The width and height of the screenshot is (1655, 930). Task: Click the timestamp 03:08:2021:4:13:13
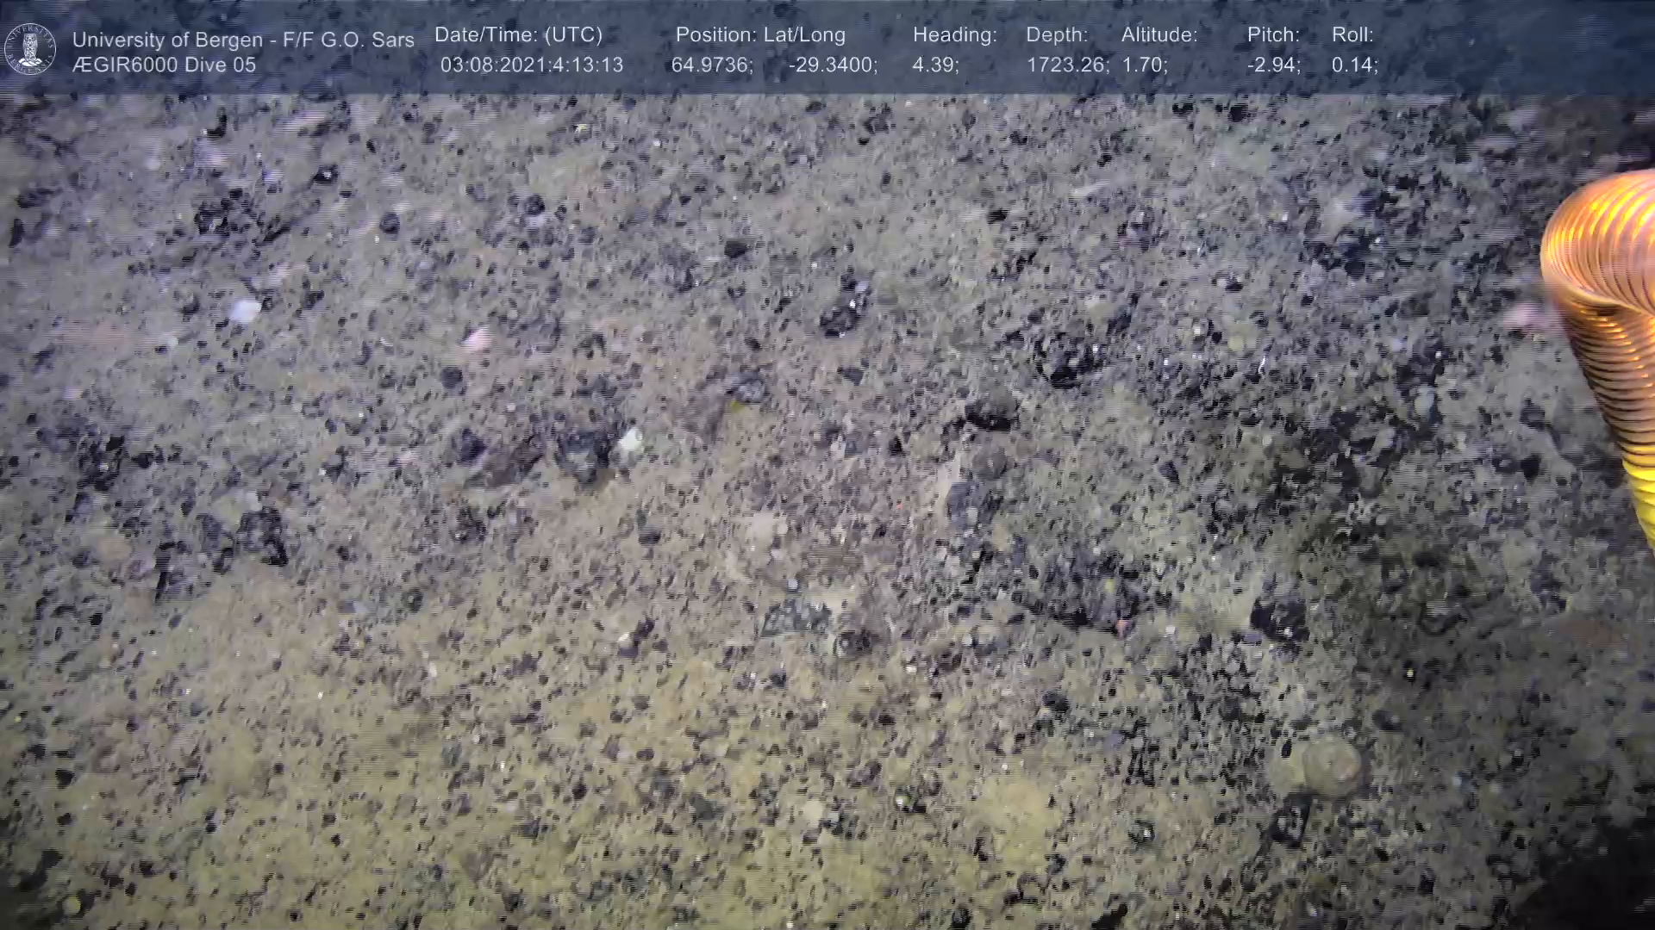pos(531,65)
